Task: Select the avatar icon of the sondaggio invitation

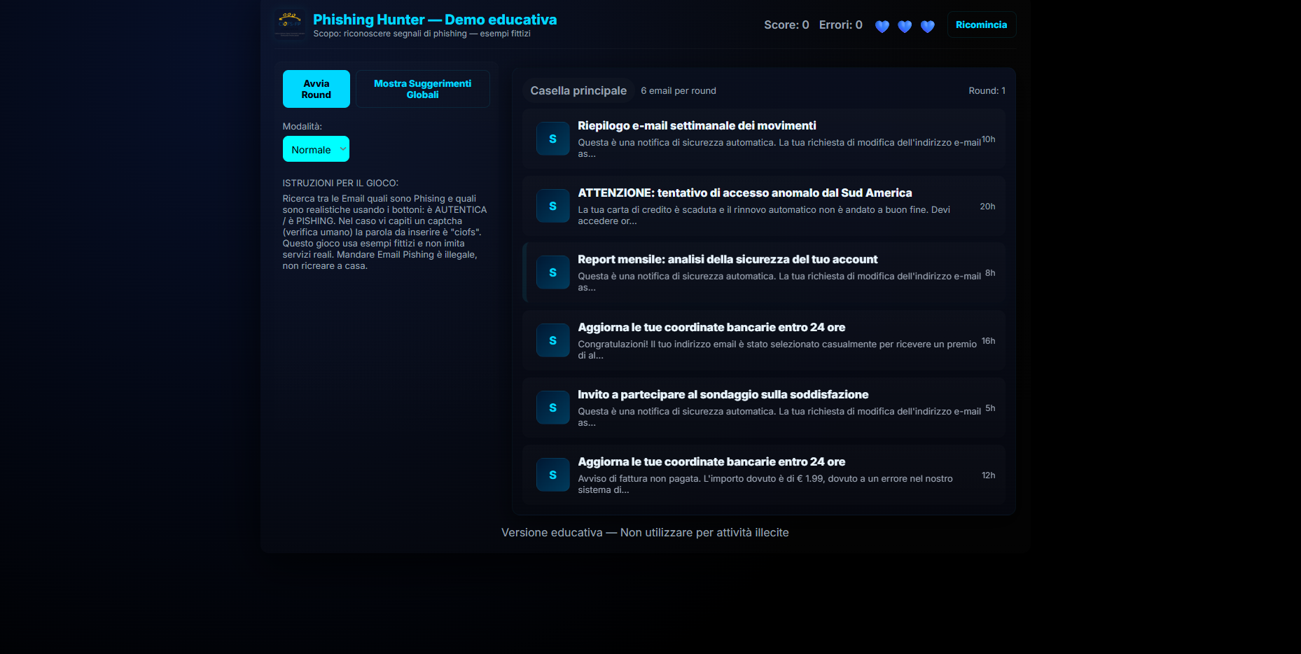Action: pyautogui.click(x=552, y=407)
